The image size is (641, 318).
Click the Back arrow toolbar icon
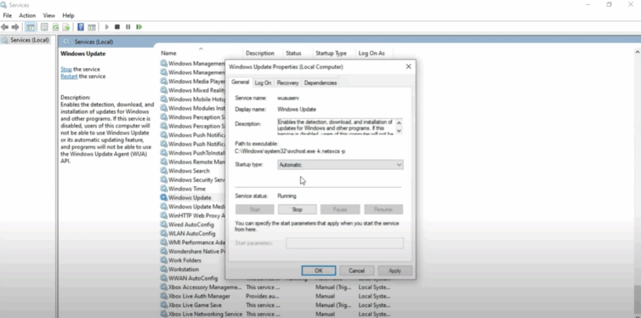4,27
